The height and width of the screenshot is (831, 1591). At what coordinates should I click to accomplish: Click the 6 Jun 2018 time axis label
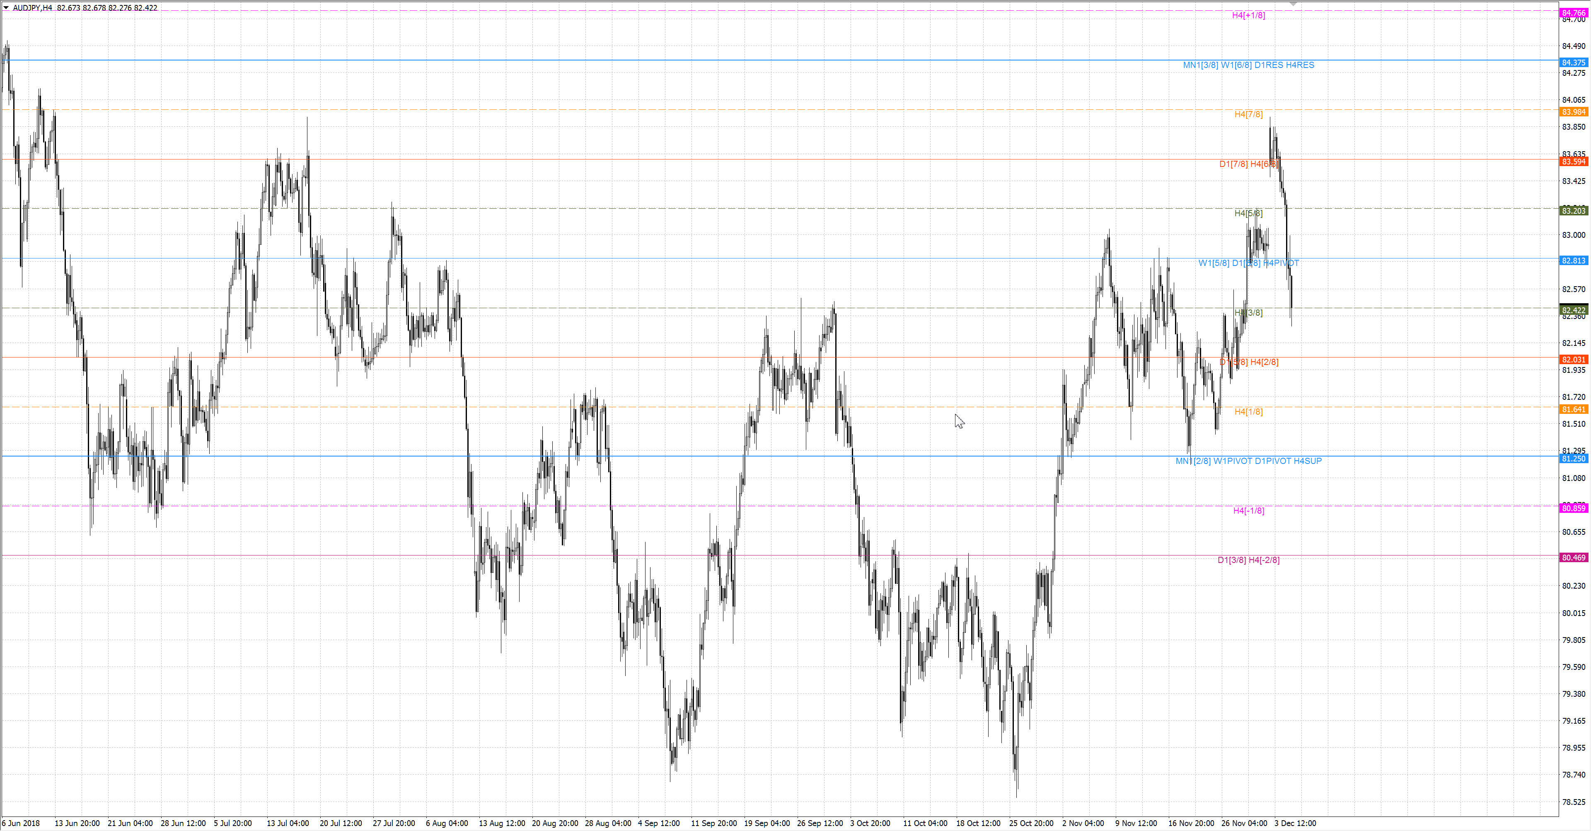[21, 823]
